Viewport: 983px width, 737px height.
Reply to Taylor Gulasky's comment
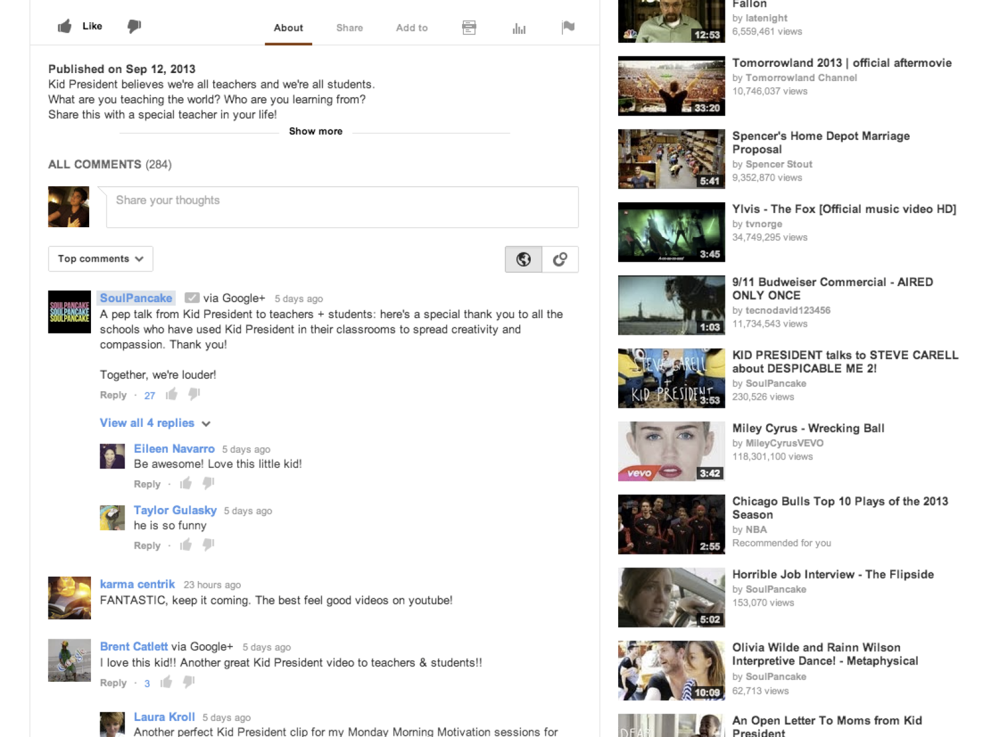coord(147,545)
